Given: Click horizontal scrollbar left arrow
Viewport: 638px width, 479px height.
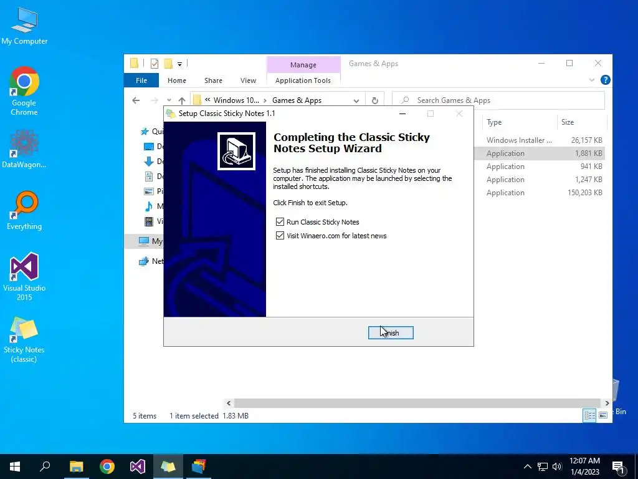Looking at the screenshot, I should 229,403.
